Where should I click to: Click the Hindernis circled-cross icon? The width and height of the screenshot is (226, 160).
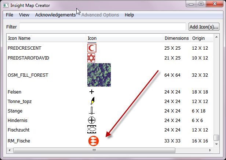pos(92,120)
